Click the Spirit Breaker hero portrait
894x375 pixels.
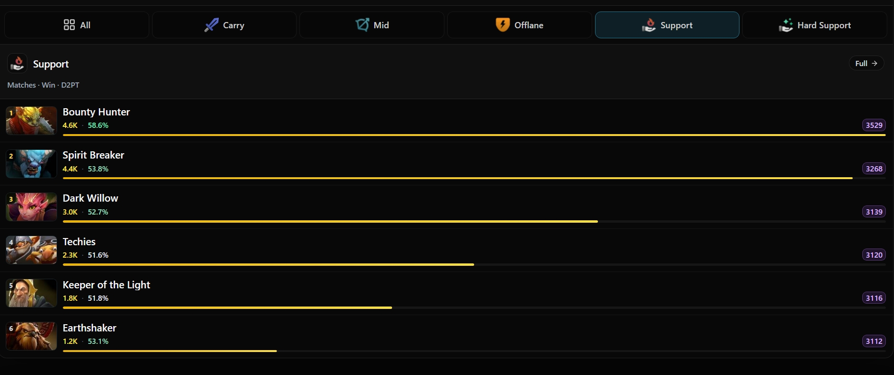(x=31, y=164)
